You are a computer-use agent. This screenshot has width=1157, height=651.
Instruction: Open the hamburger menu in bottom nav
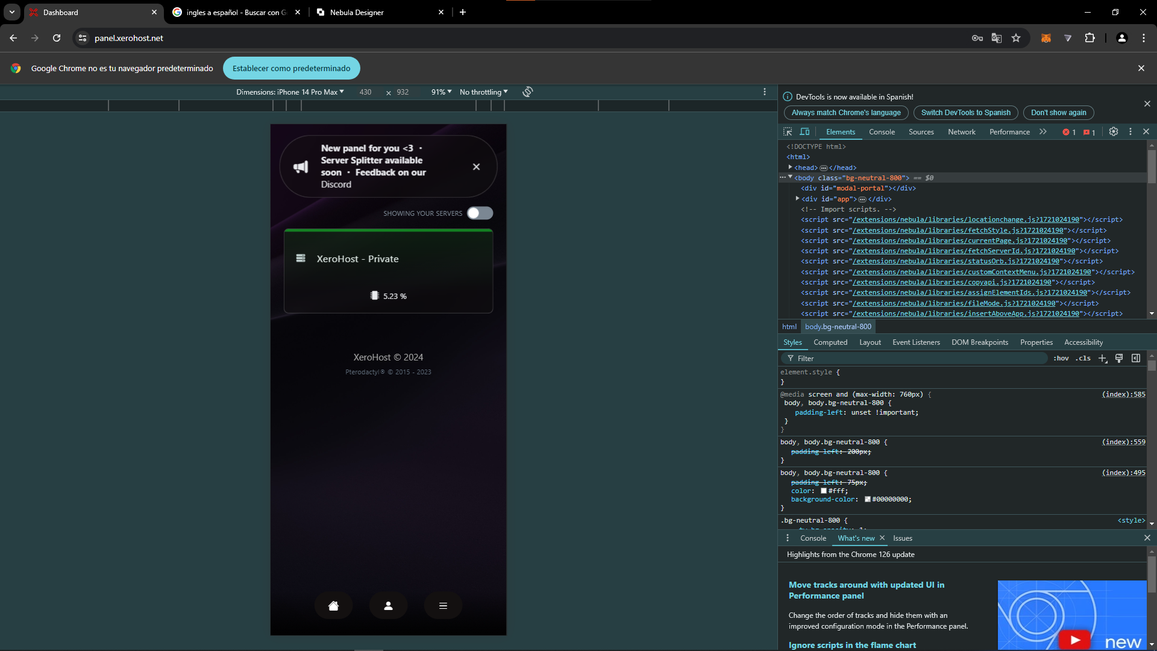pyautogui.click(x=443, y=606)
